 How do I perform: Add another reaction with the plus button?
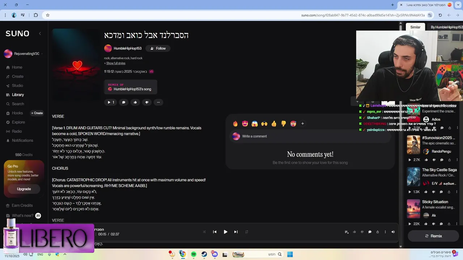[303, 123]
